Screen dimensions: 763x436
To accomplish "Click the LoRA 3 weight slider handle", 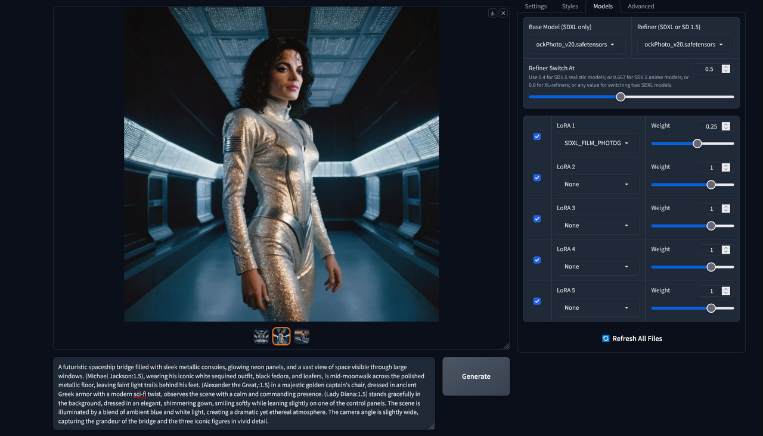I will coord(711,226).
